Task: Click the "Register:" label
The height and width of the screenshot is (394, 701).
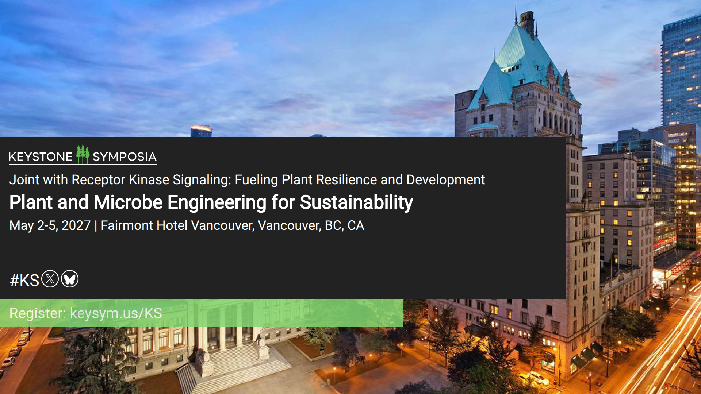Action: pos(38,313)
